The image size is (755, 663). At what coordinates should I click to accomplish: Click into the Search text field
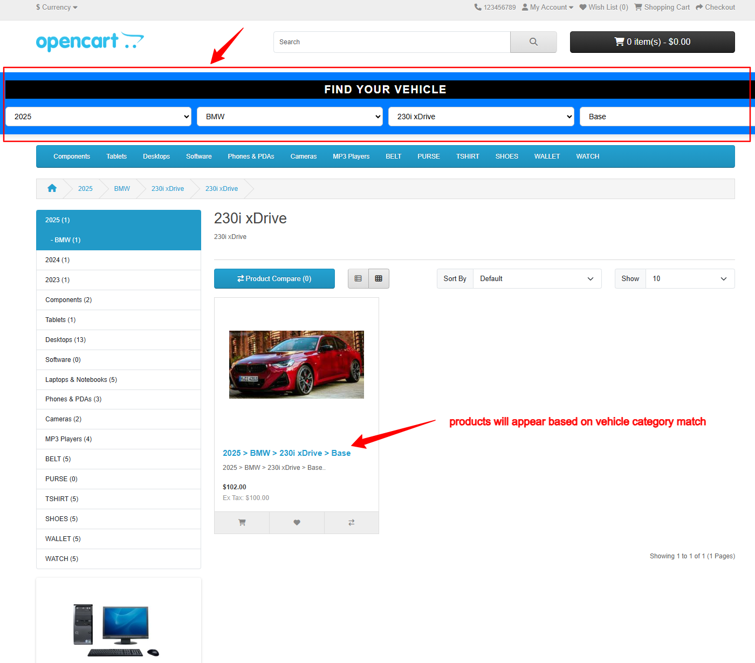392,42
